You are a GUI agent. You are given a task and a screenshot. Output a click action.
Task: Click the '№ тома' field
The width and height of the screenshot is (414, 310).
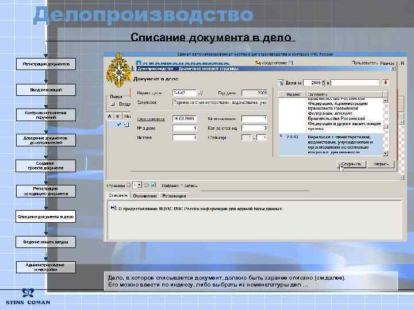point(185,137)
